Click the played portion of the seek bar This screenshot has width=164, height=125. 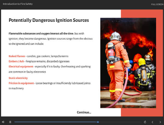pyautogui.click(x=55, y=122)
